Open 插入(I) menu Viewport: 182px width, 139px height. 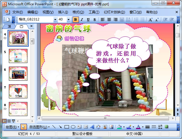coord(63,12)
